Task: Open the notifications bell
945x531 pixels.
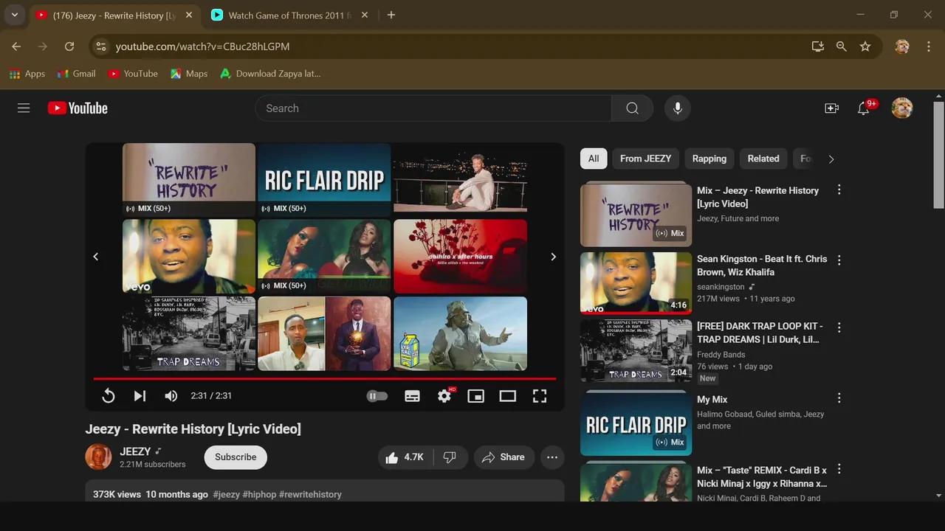Action: (863, 108)
